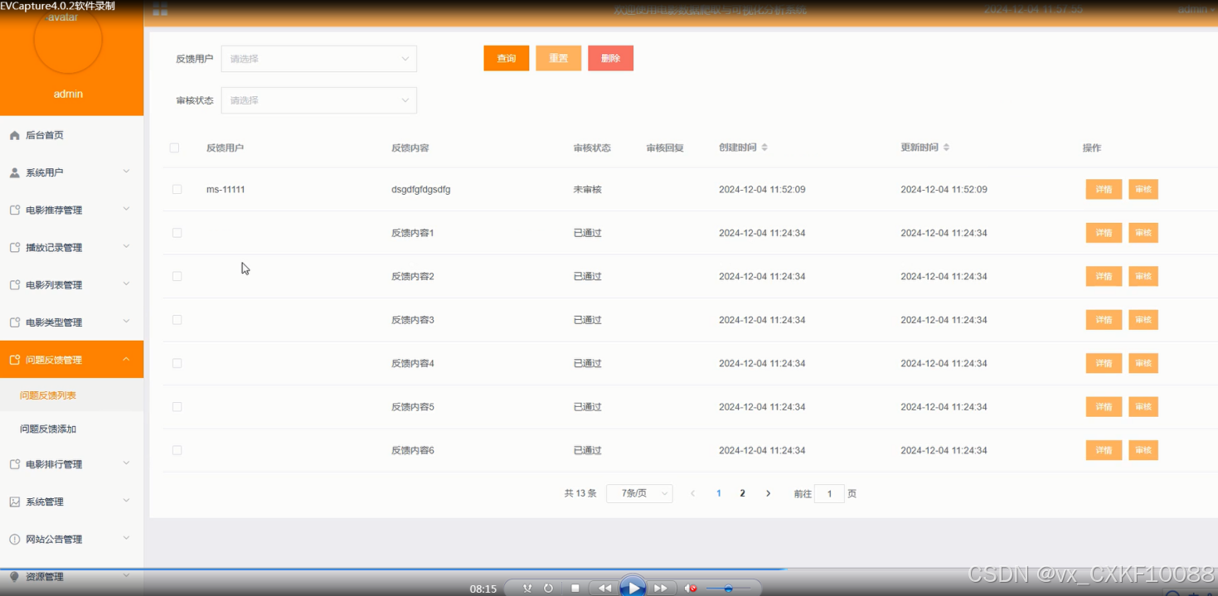Toggle the select-all checkbox in table header
Screen dimensions: 1218x596
click(x=174, y=148)
